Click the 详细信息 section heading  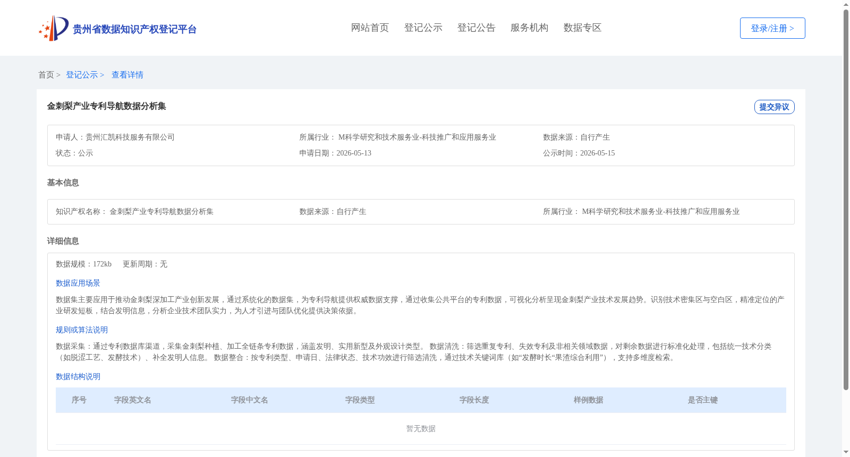(63, 241)
